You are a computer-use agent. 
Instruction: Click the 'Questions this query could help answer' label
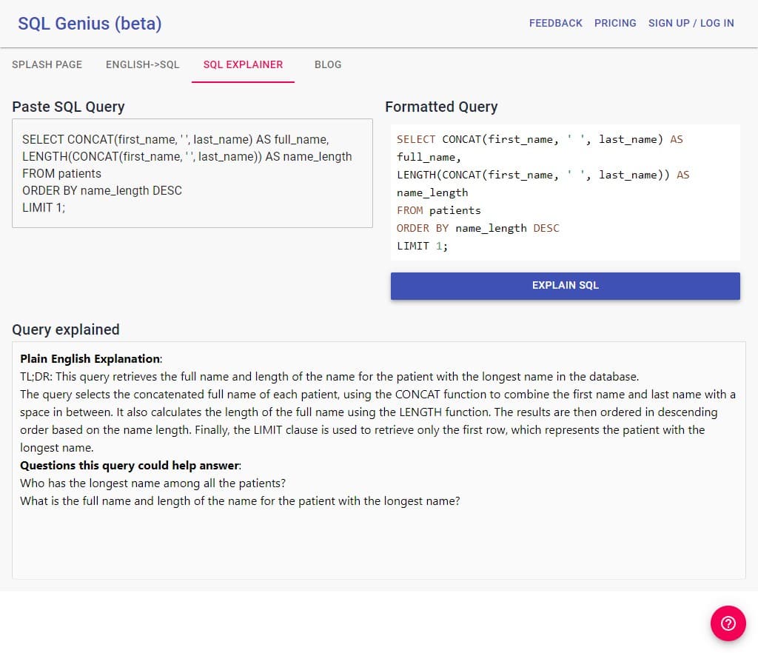tap(130, 466)
